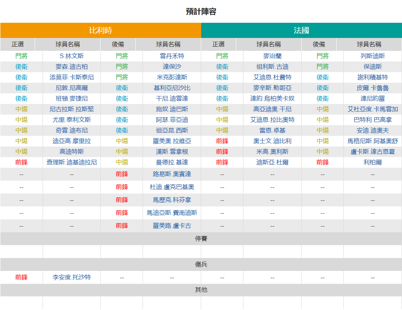Open player 米克彭達斯

coord(172,77)
